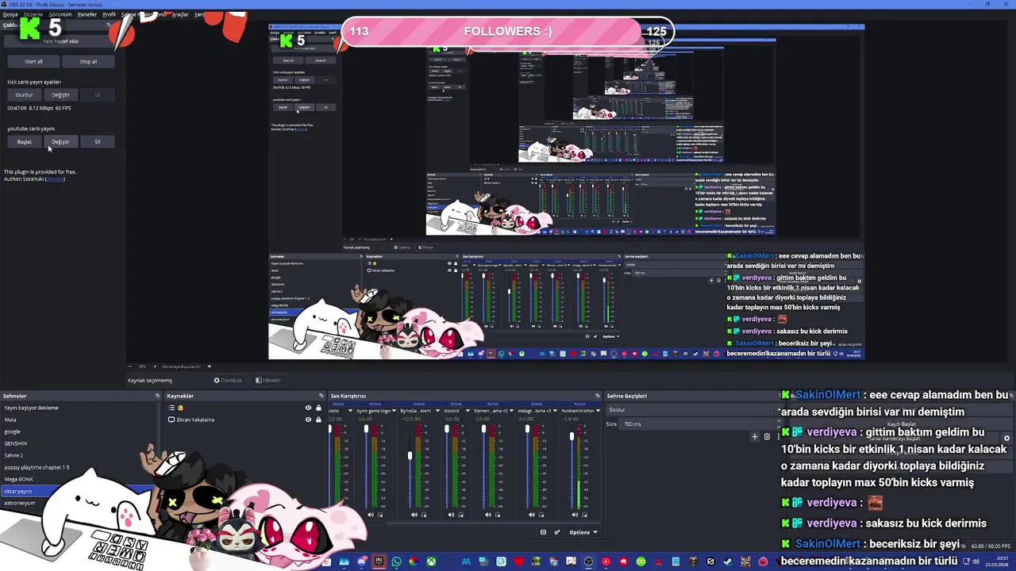The image size is (1016, 571).
Task: Mute the byno game logo channel
Action: coord(370,515)
